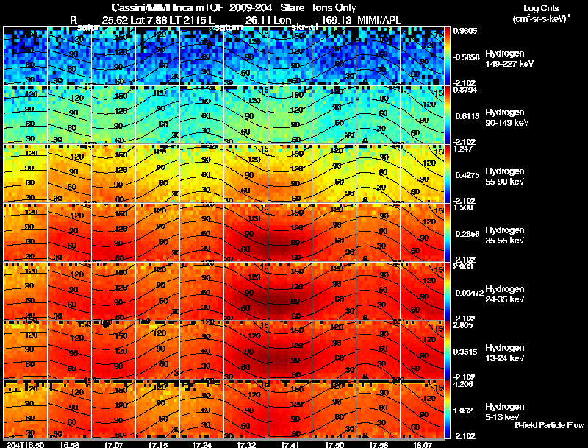Click the 17:15 time axis label
The height and width of the screenshot is (448, 588).
pyautogui.click(x=157, y=444)
